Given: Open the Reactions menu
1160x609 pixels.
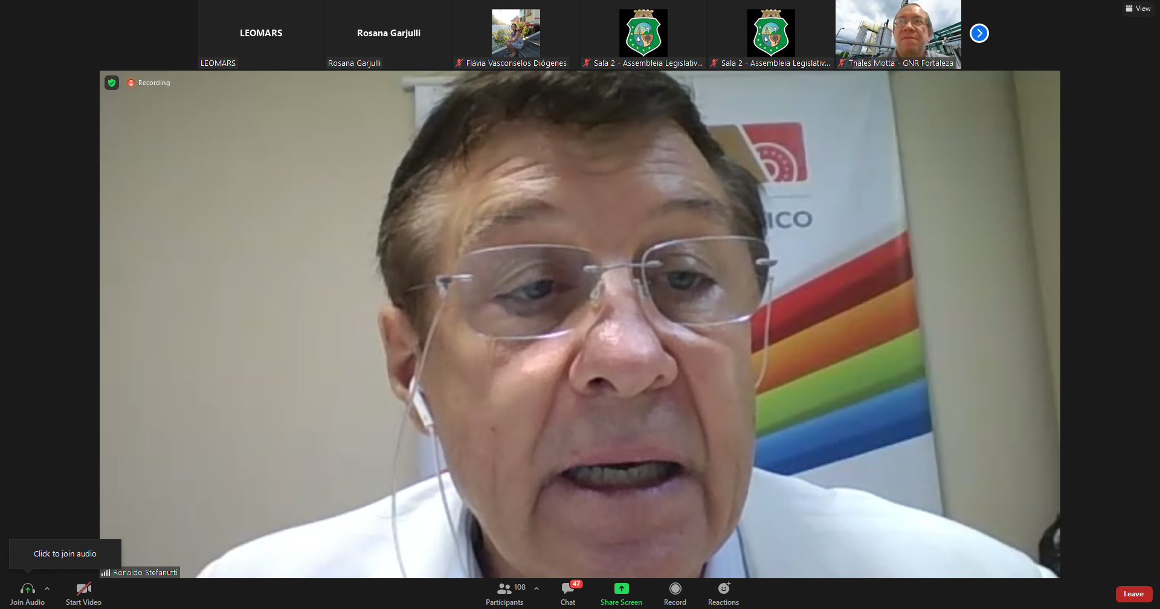Looking at the screenshot, I should 723,593.
